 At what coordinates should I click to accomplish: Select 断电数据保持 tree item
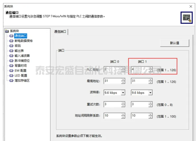[x=23, y=41]
